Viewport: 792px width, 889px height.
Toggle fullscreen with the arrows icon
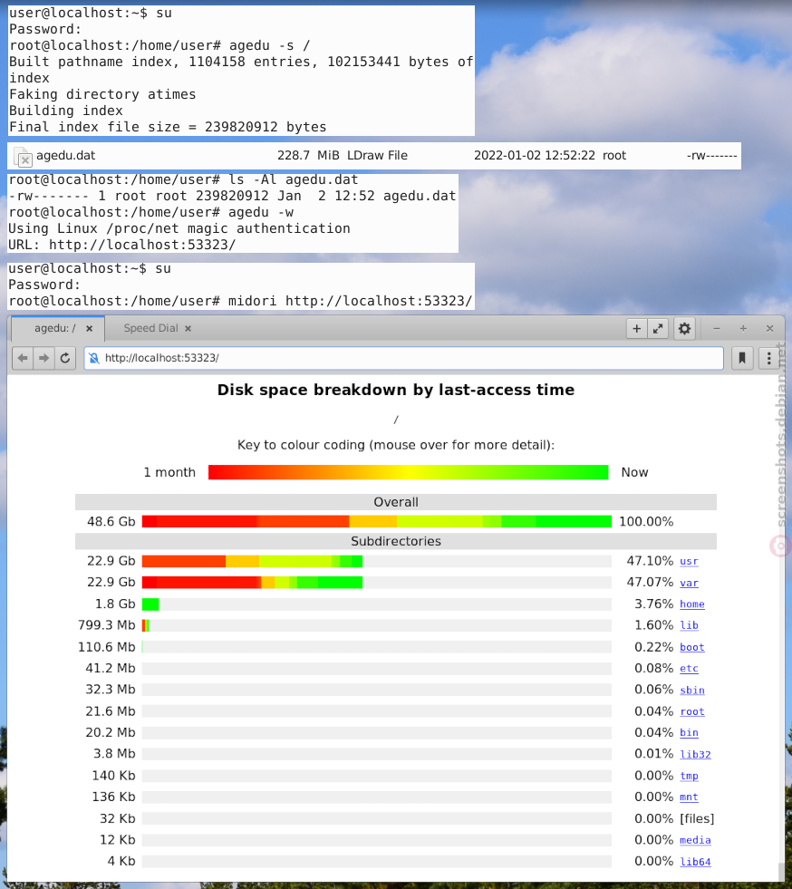pos(658,329)
